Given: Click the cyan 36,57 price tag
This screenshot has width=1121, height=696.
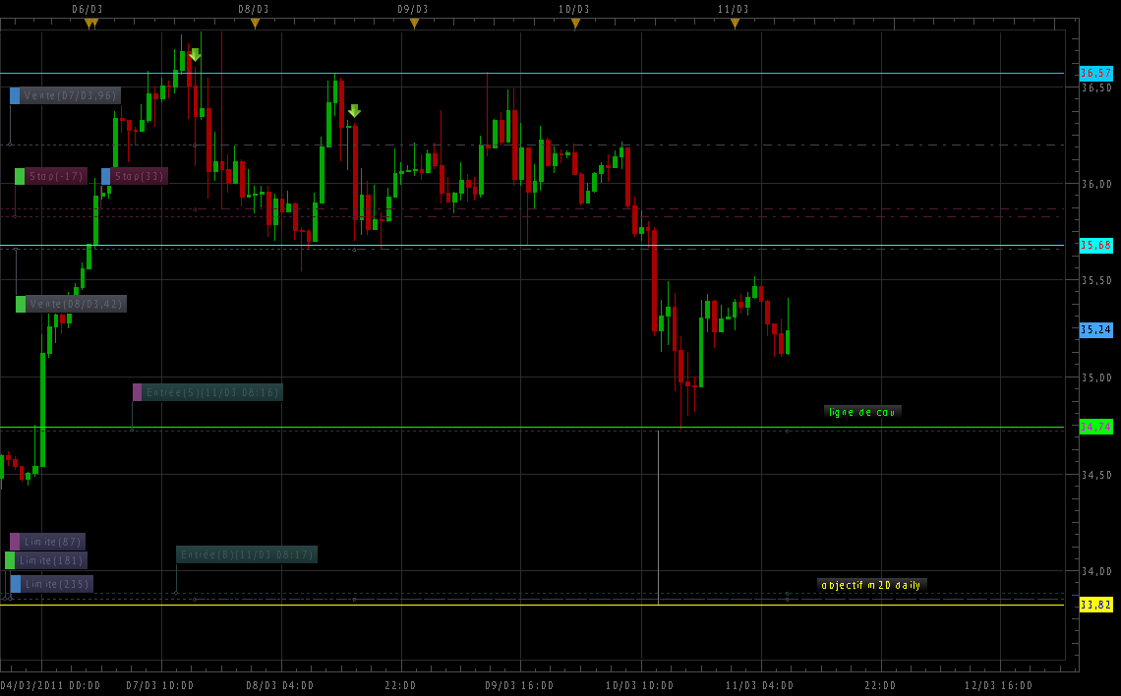Looking at the screenshot, I should coord(1095,73).
